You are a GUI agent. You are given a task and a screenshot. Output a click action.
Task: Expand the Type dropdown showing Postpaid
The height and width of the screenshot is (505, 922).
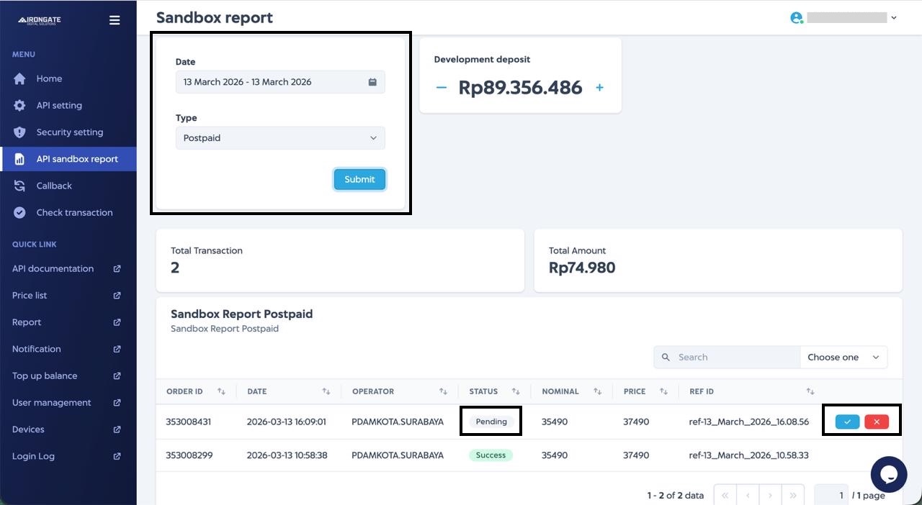[x=373, y=137]
